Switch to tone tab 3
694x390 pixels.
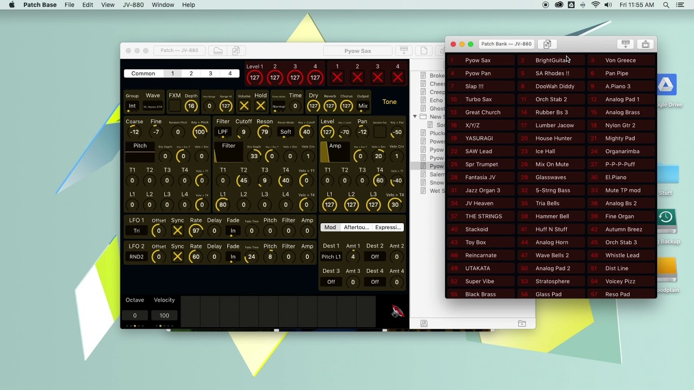coord(210,74)
